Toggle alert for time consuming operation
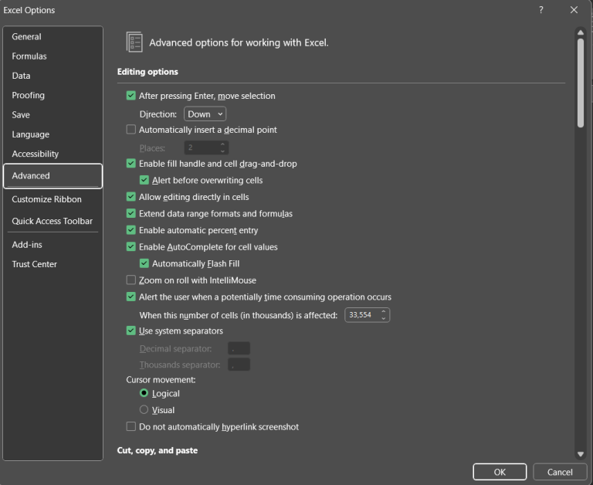 (130, 297)
